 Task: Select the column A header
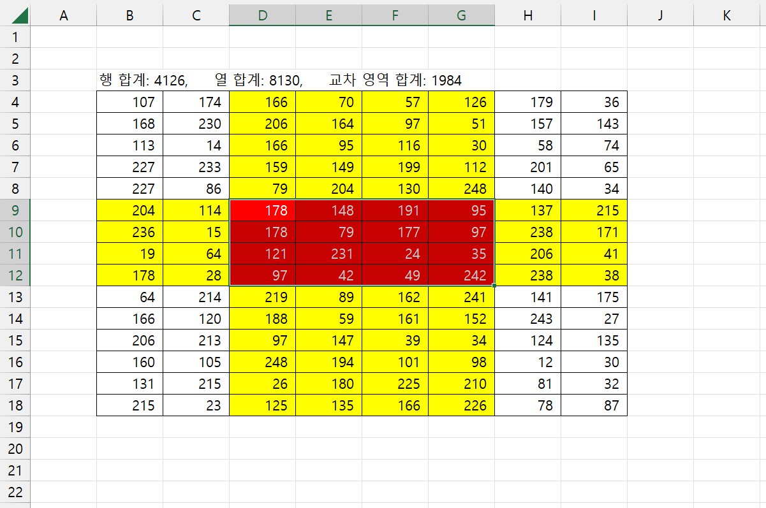coord(63,16)
